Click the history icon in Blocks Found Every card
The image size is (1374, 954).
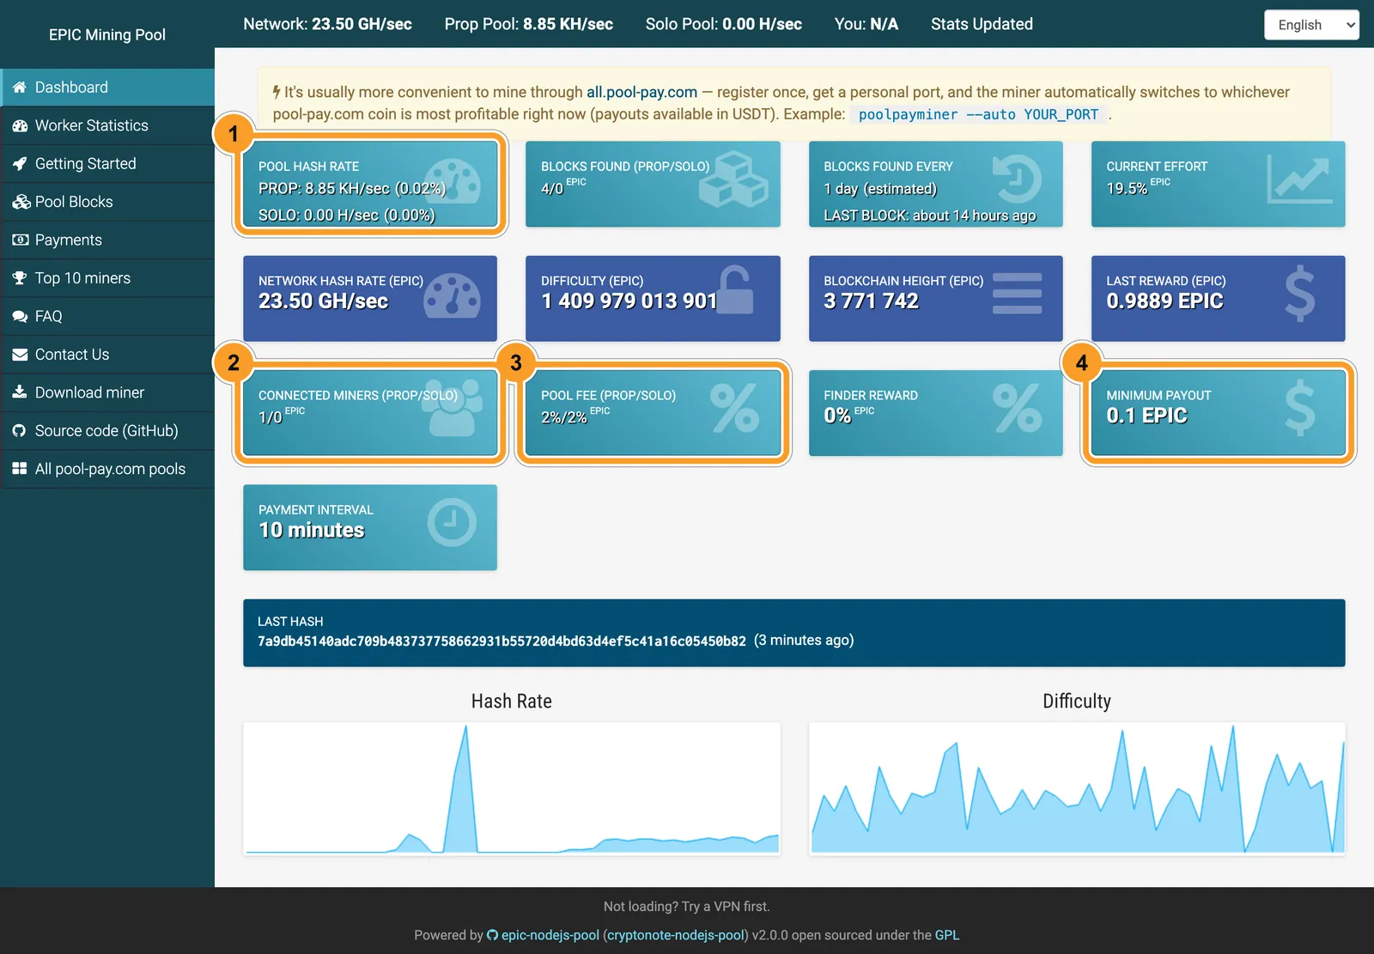1018,179
